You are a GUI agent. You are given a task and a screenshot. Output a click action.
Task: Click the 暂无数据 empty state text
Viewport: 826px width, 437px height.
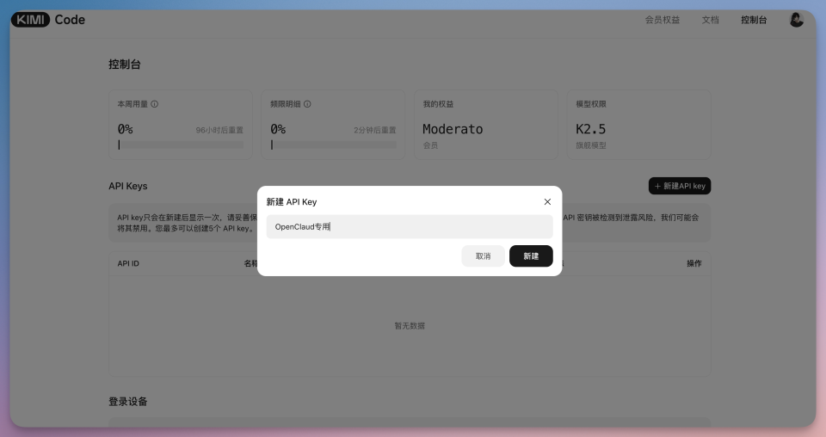[410, 326]
